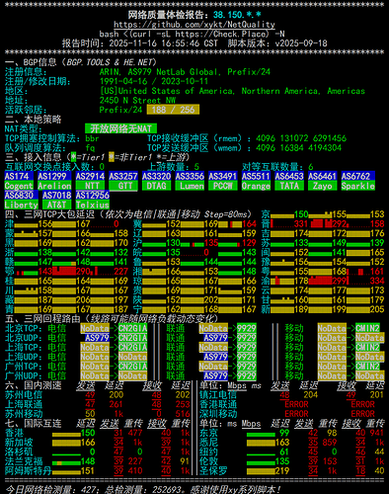Click the AS174 Cogent upstream block
This screenshot has width=389, height=494.
(19, 181)
